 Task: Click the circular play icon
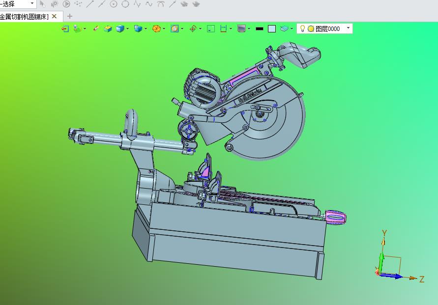[x=66, y=4]
